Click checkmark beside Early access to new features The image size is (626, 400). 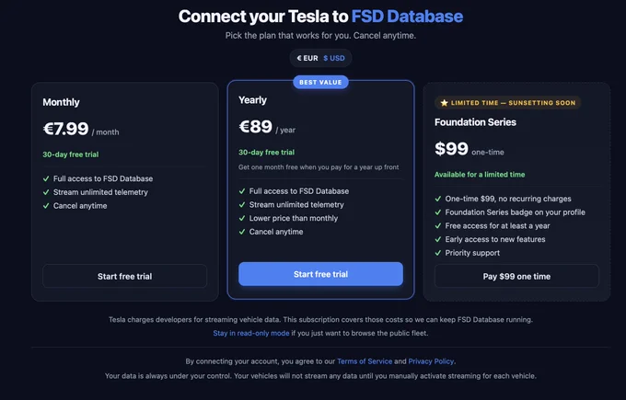[438, 239]
